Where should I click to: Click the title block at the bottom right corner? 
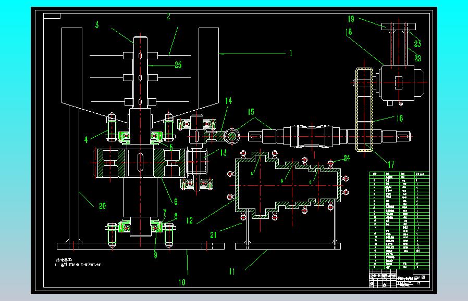click(x=399, y=278)
